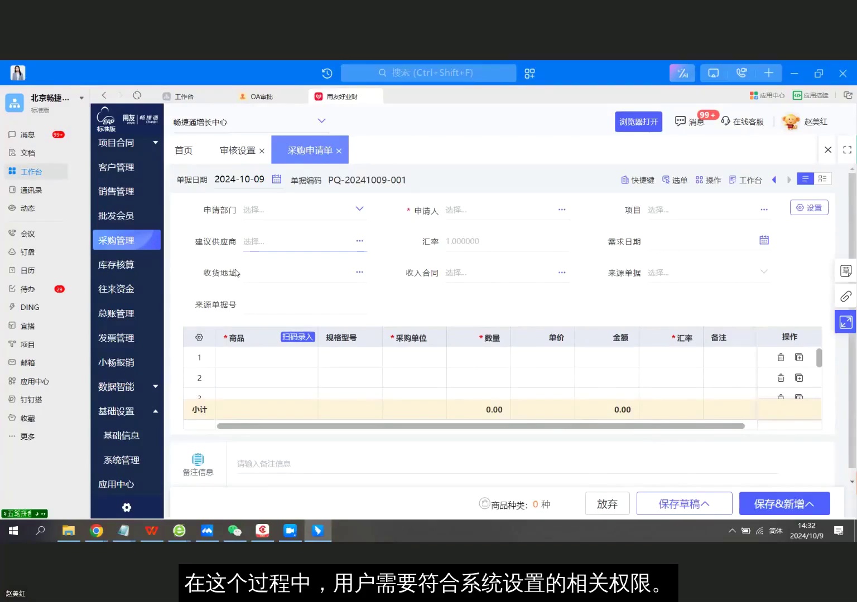Click the 草 draft icon on right side

tap(845, 270)
